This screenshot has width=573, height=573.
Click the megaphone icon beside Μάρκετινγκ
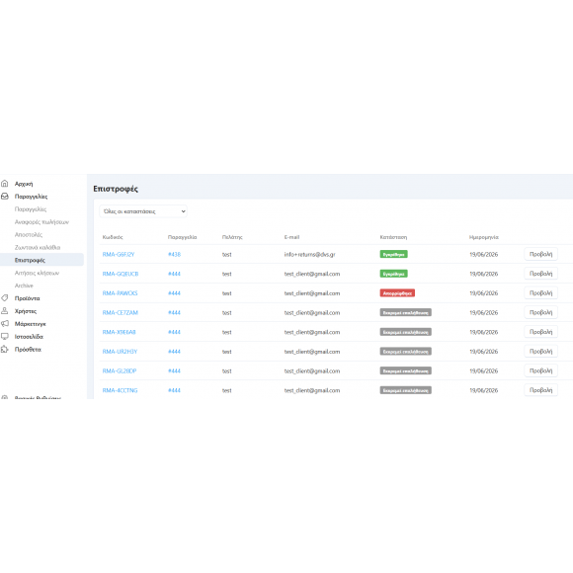pyautogui.click(x=5, y=324)
